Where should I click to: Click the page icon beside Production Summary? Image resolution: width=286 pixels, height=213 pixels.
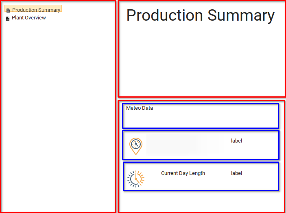[x=8, y=11]
